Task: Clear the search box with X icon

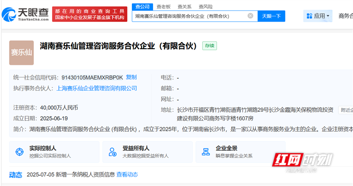Action: [250, 16]
